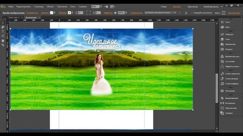
Task: Open the stroke swatch dropdown arrow
Action: click(x=72, y=13)
